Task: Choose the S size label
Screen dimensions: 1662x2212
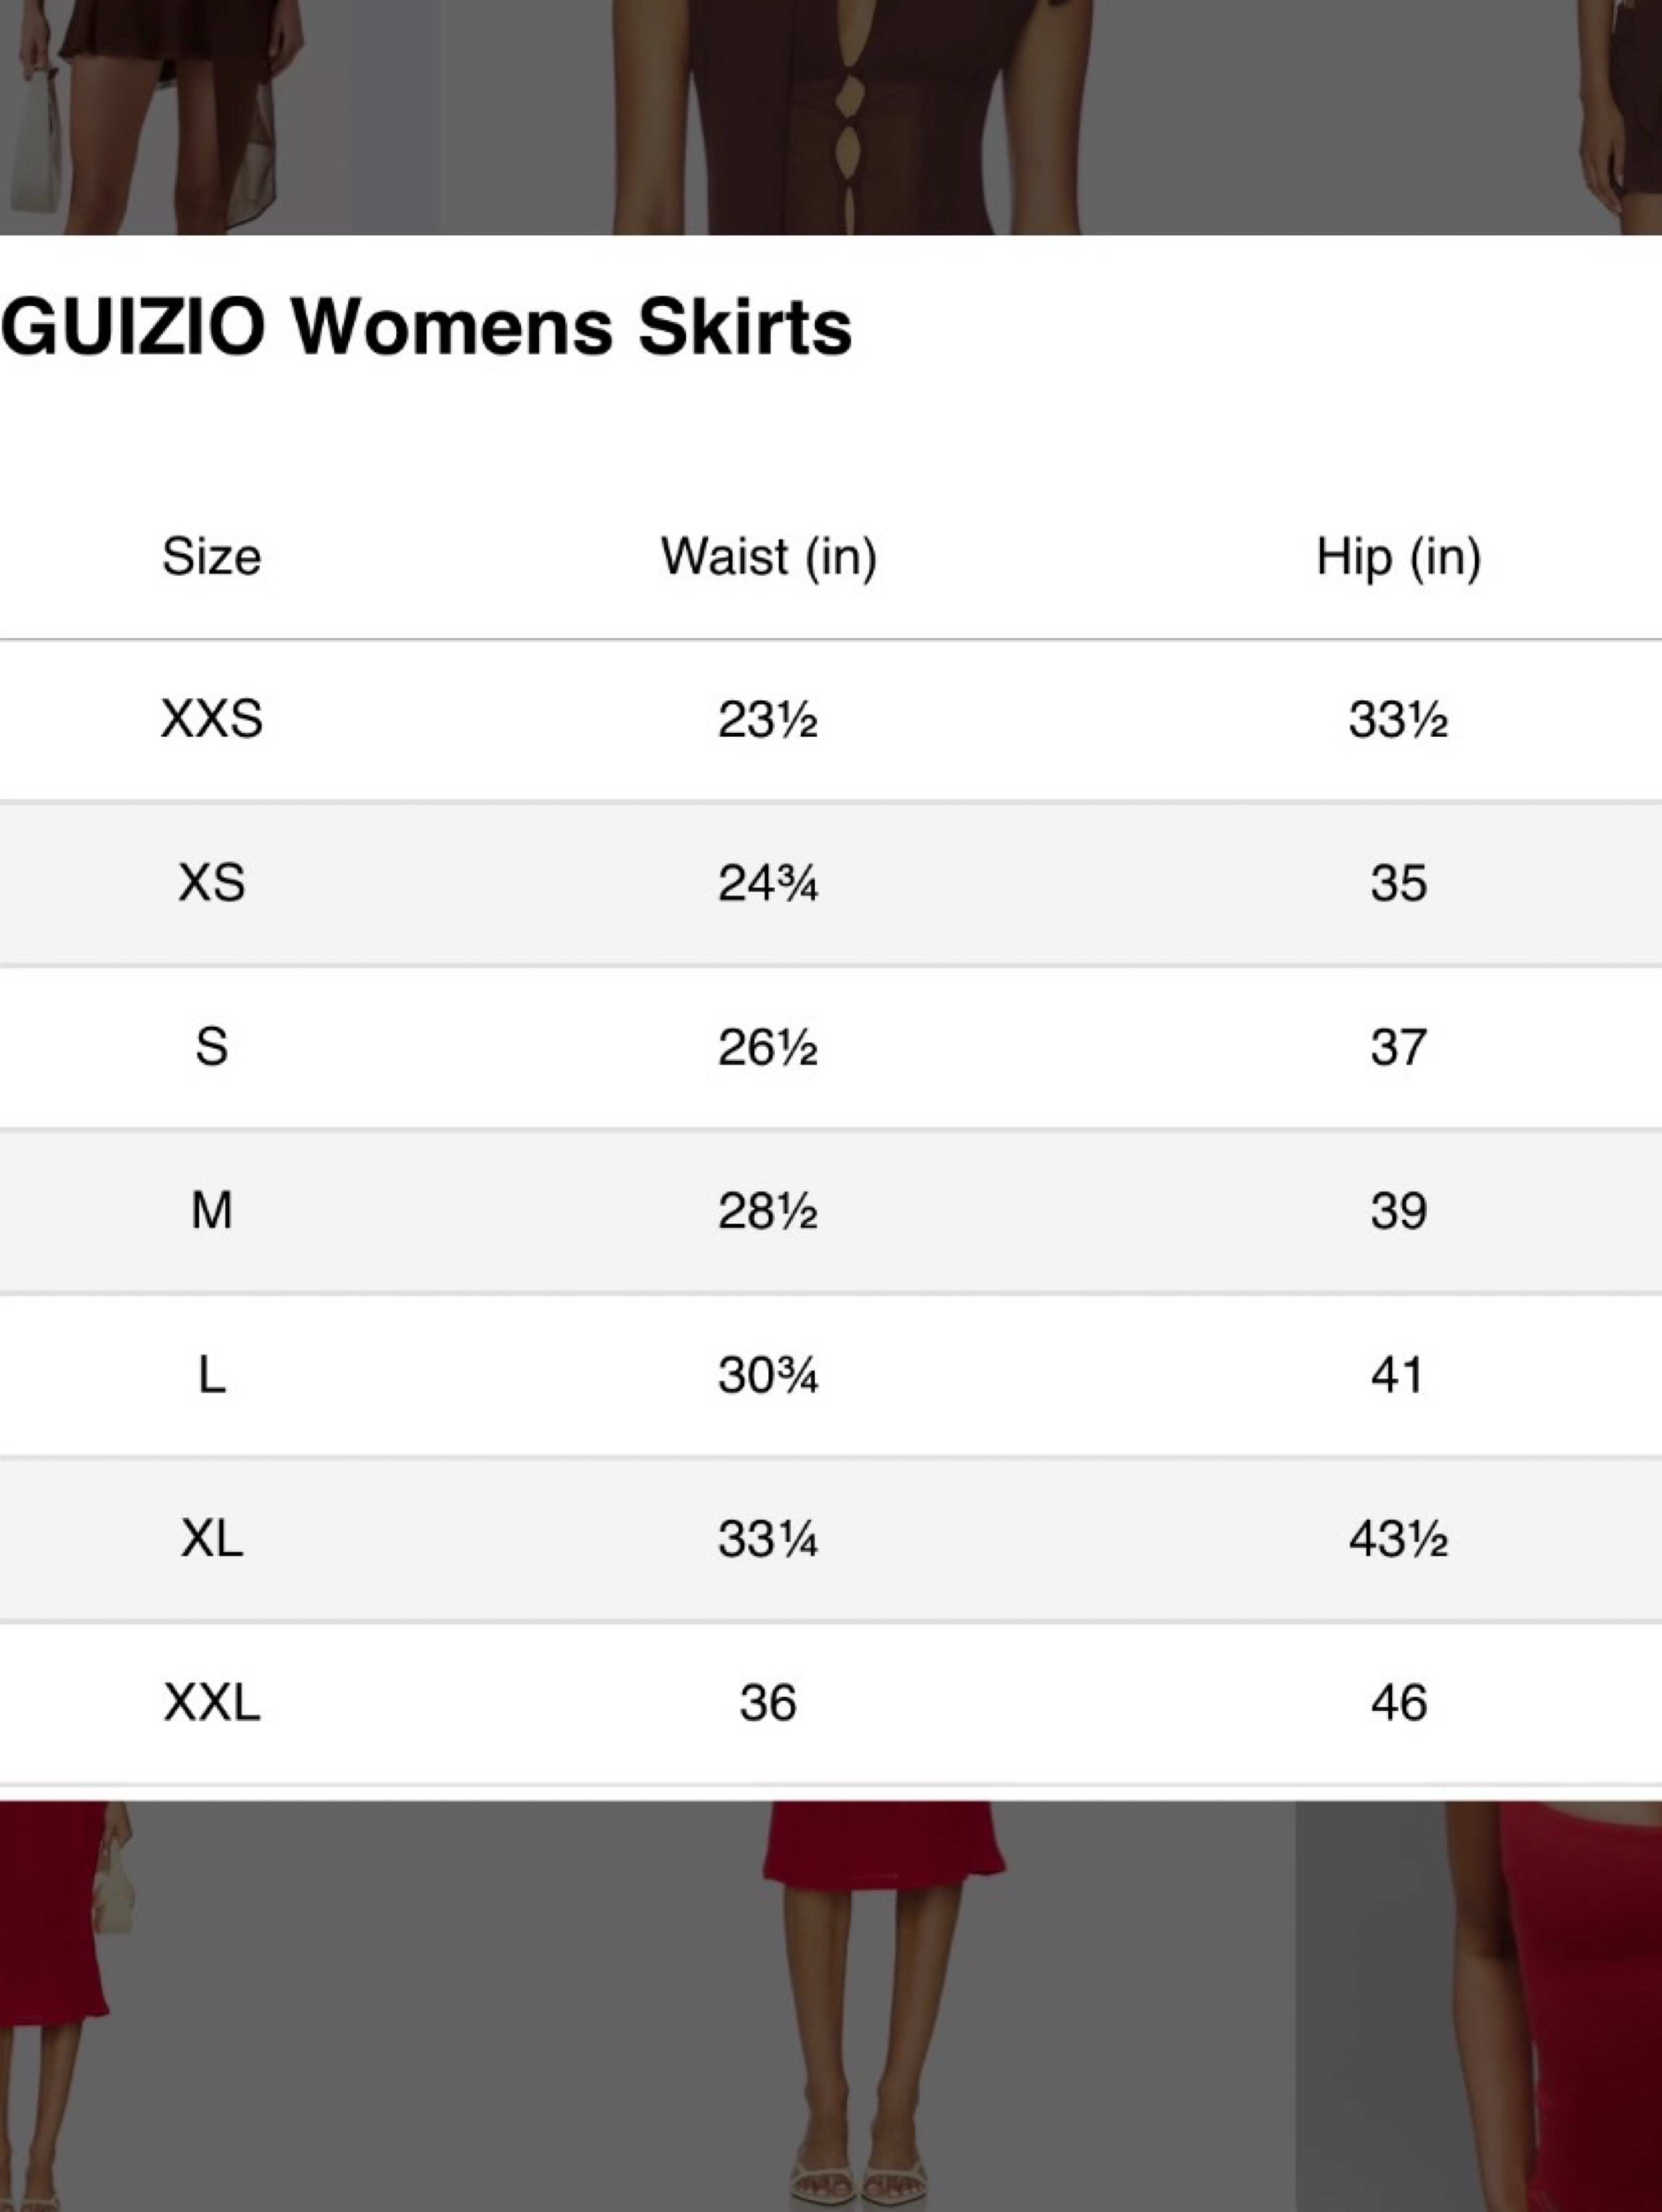Action: (x=212, y=1047)
